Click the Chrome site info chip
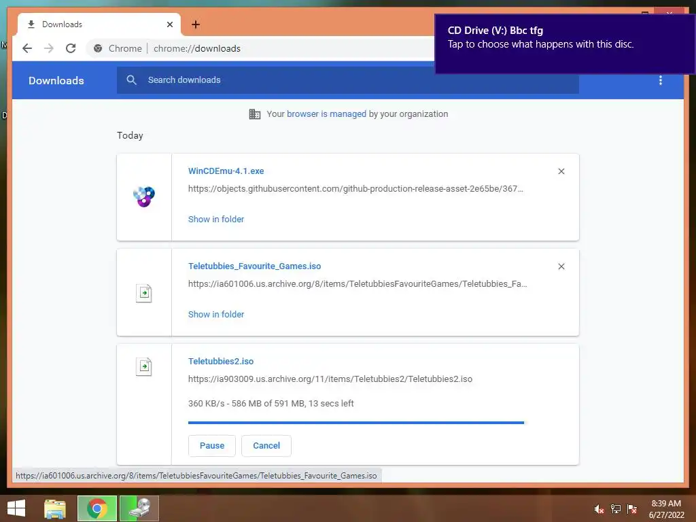 118,48
